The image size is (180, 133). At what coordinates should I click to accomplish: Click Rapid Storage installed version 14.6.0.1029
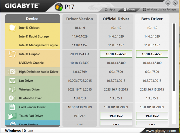[80, 36]
